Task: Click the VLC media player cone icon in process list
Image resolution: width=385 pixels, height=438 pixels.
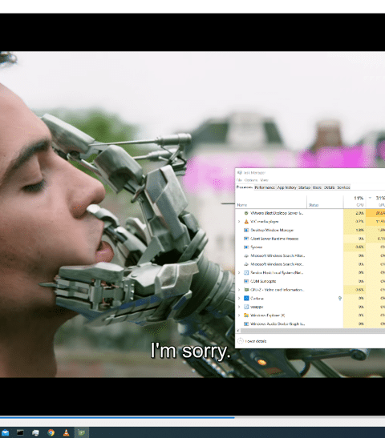Action: click(246, 222)
